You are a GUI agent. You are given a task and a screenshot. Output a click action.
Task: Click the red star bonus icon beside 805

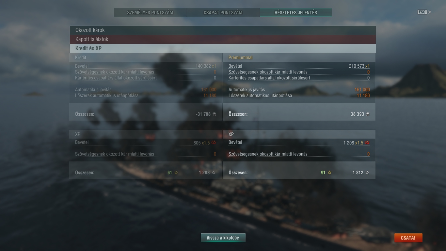[x=214, y=142]
